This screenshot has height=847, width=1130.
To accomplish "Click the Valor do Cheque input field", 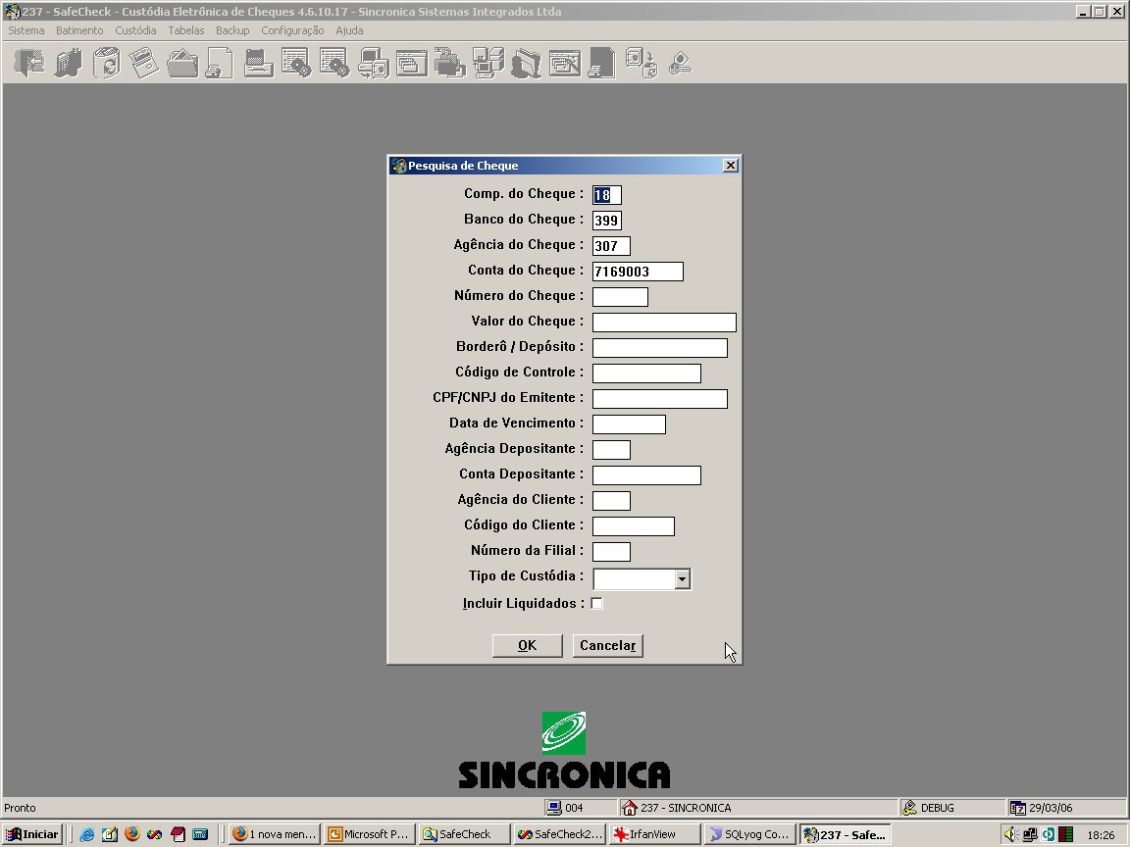I will pyautogui.click(x=664, y=322).
